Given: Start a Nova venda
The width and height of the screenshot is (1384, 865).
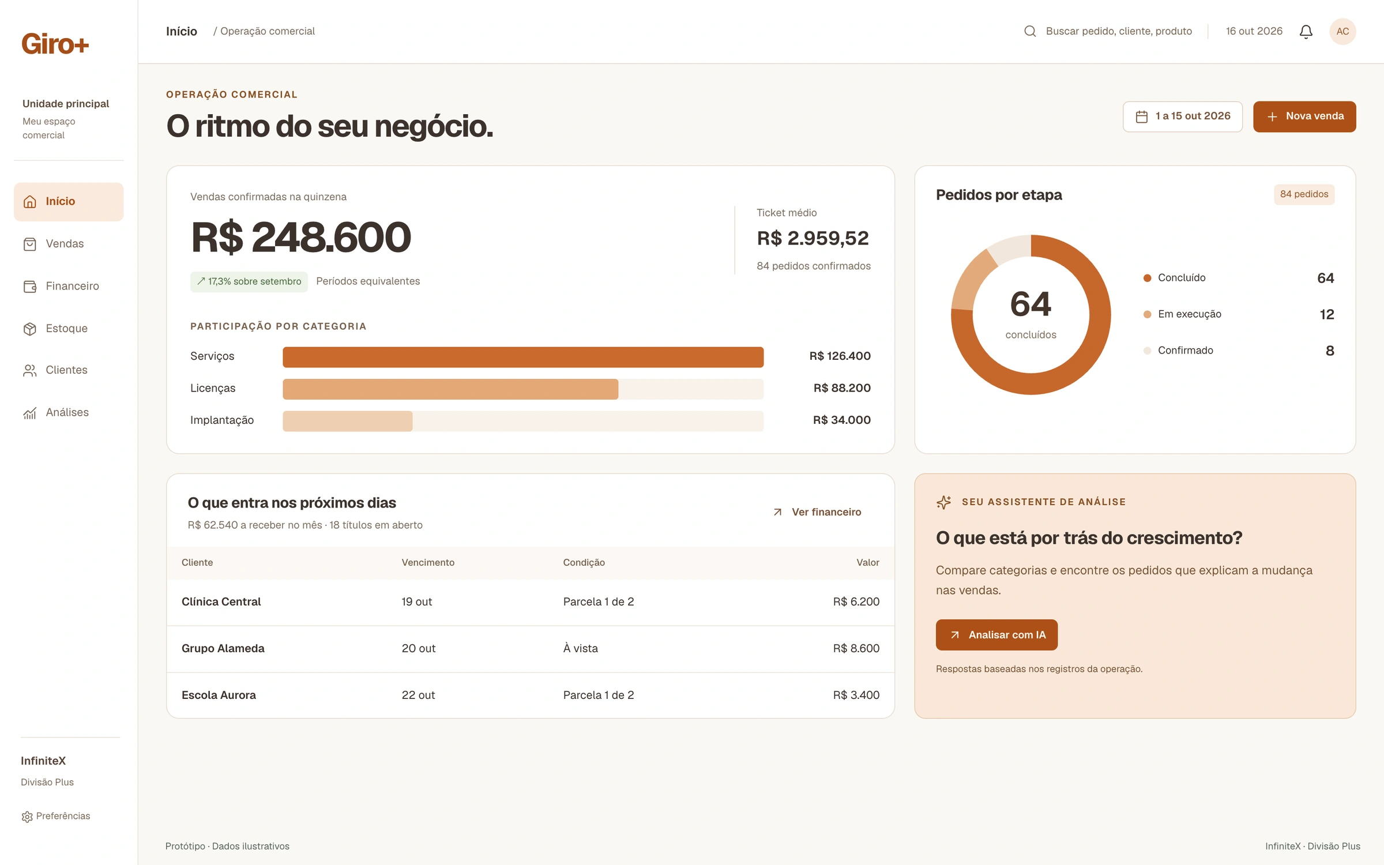Looking at the screenshot, I should (1304, 116).
